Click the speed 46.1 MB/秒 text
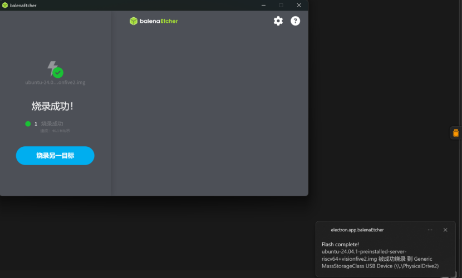Viewport: 462px width, 278px height. point(55,131)
